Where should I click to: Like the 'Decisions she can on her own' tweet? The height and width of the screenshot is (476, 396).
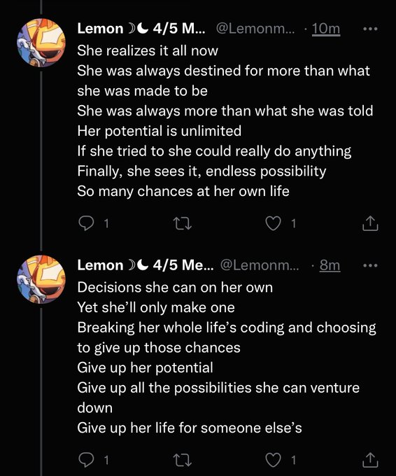pyautogui.click(x=273, y=460)
